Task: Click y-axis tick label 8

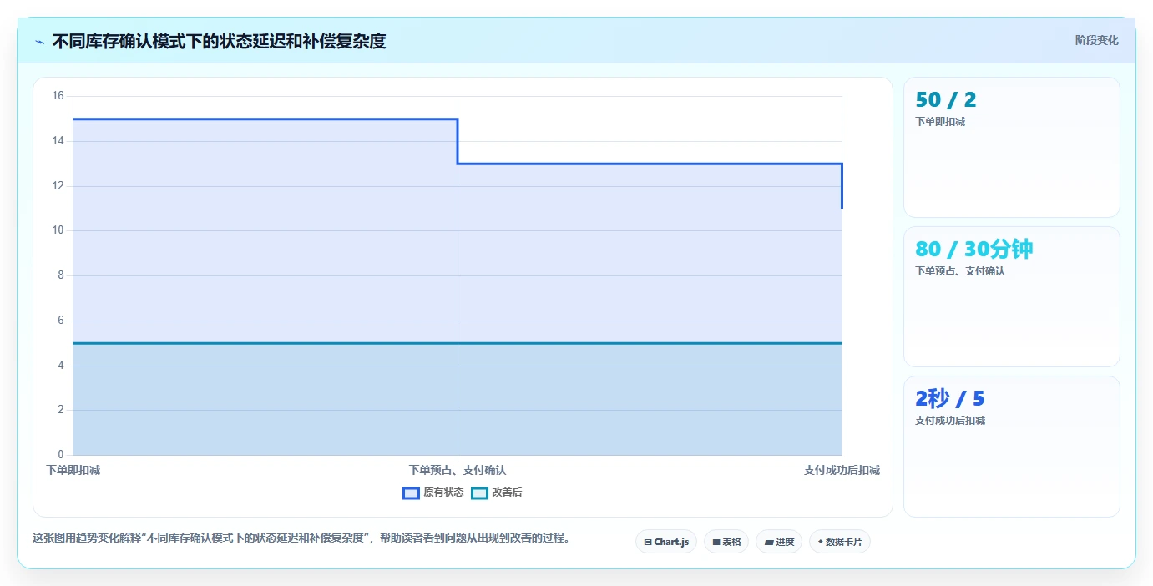Action: tap(60, 275)
